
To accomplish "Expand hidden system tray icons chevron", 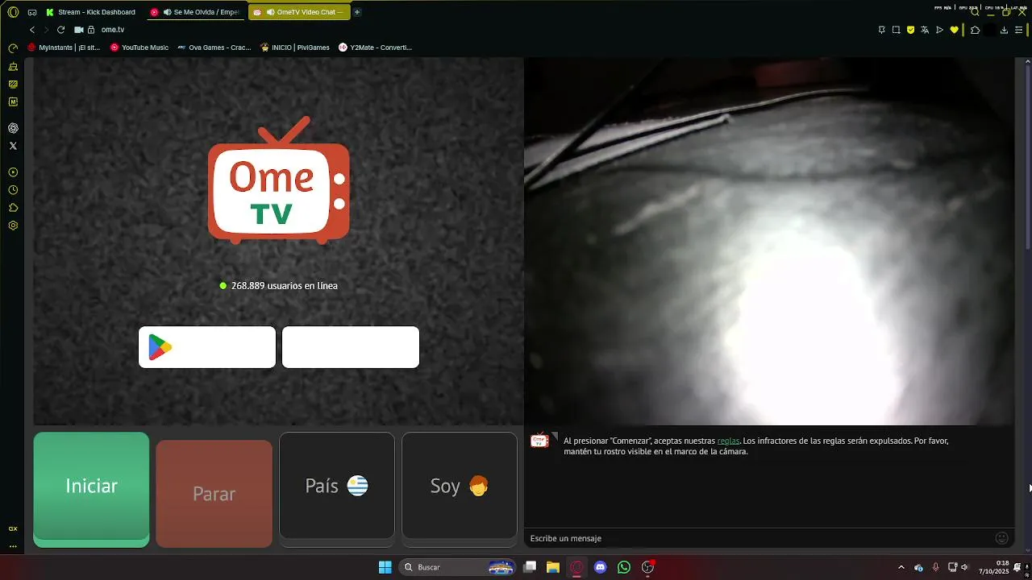I will point(901,567).
